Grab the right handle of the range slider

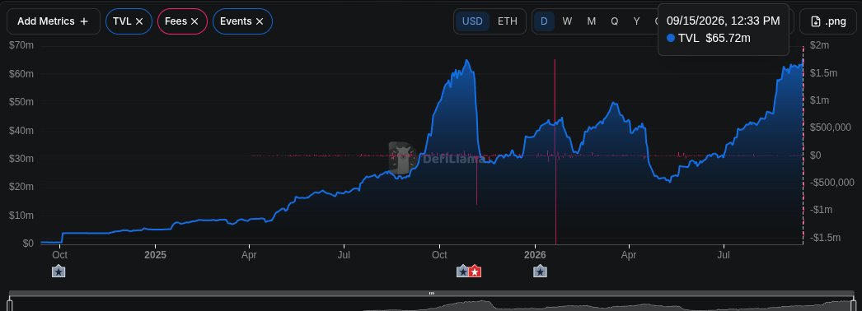coord(853,304)
